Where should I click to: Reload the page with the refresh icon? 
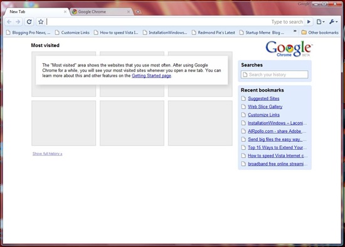29,22
